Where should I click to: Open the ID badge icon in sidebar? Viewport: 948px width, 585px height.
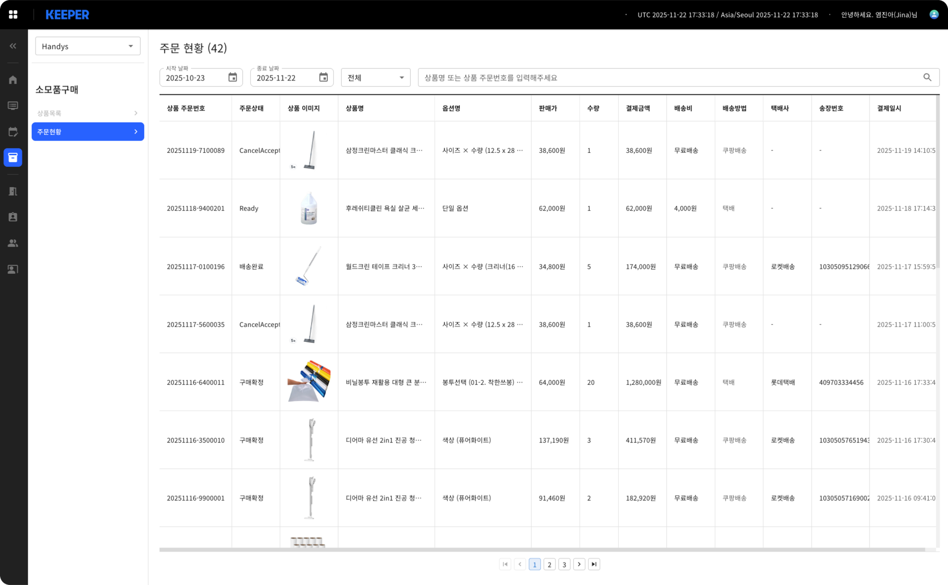(x=13, y=217)
